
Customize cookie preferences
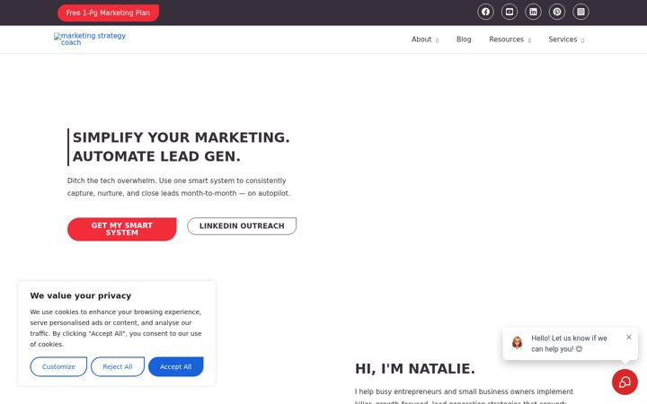58,366
